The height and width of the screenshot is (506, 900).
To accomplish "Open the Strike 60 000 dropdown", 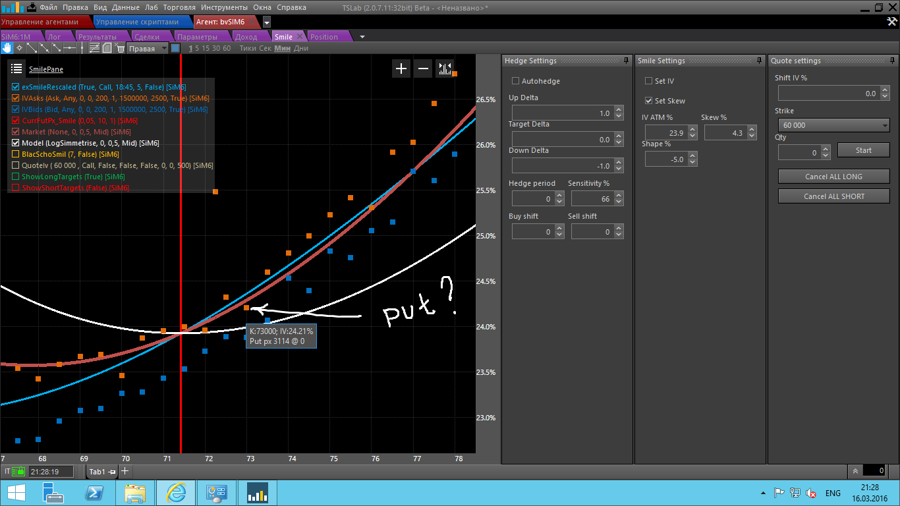I will (833, 125).
